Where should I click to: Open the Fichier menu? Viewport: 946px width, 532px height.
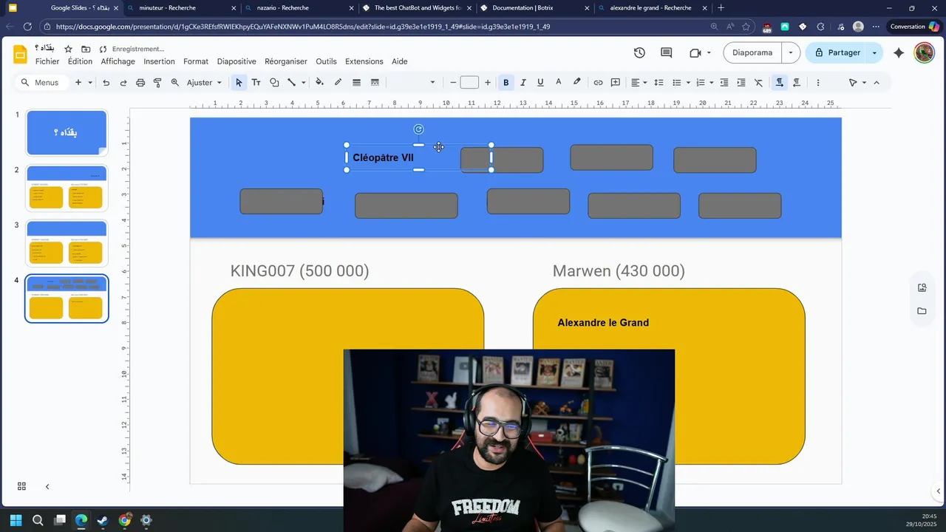point(47,61)
